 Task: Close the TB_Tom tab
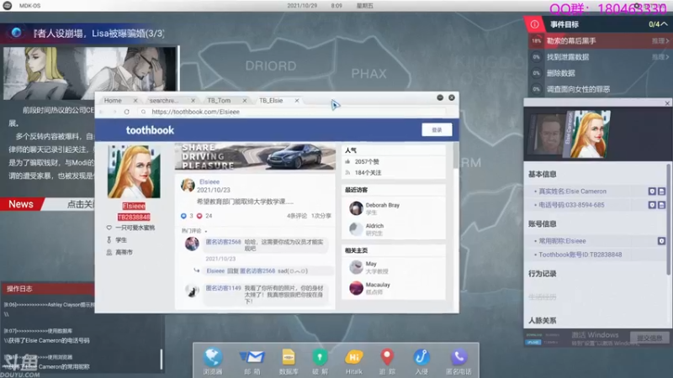pos(245,100)
